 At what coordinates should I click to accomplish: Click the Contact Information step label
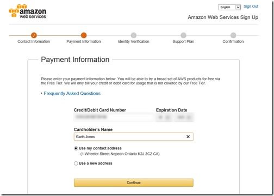[x=34, y=42]
